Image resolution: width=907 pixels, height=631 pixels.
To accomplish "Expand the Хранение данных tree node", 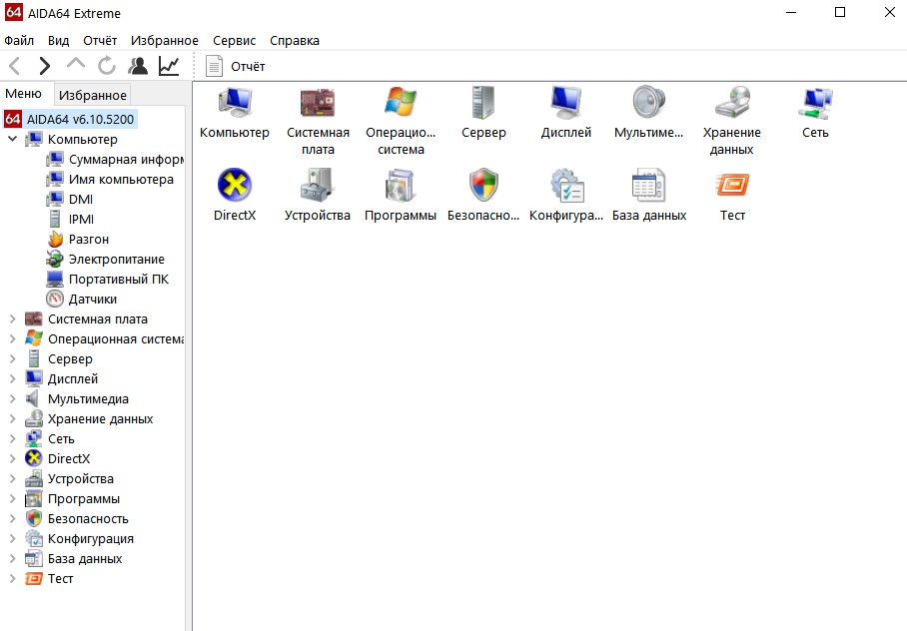I will coord(12,419).
